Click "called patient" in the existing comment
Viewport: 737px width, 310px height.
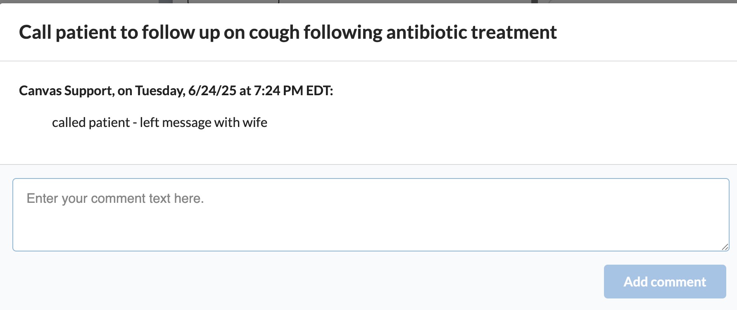click(91, 122)
